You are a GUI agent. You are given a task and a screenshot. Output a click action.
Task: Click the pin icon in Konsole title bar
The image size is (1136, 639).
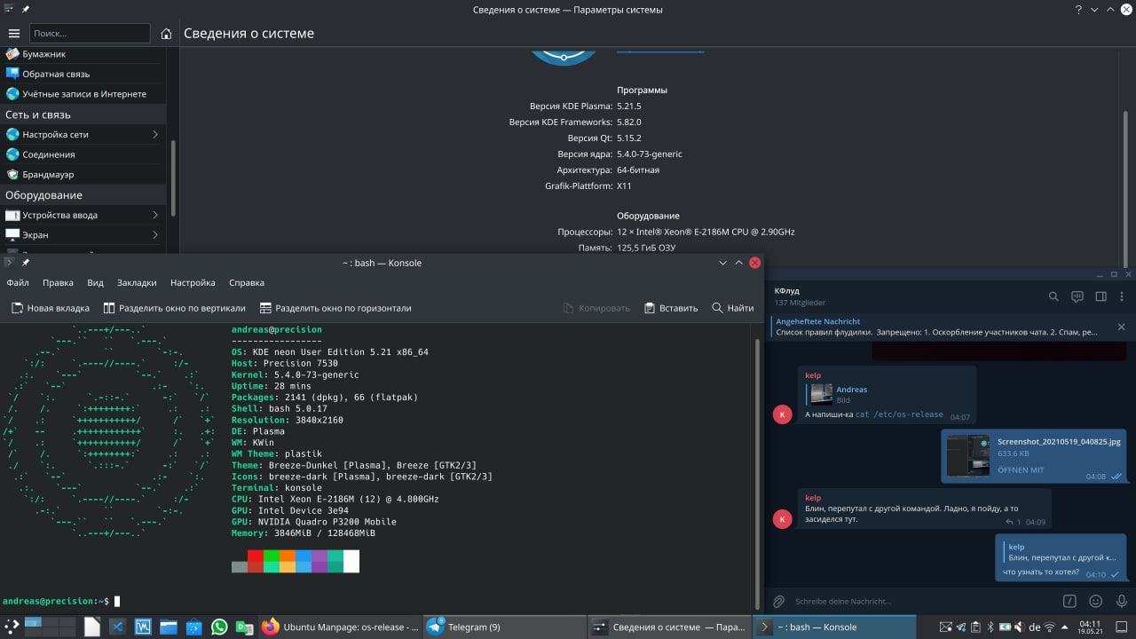(x=26, y=263)
